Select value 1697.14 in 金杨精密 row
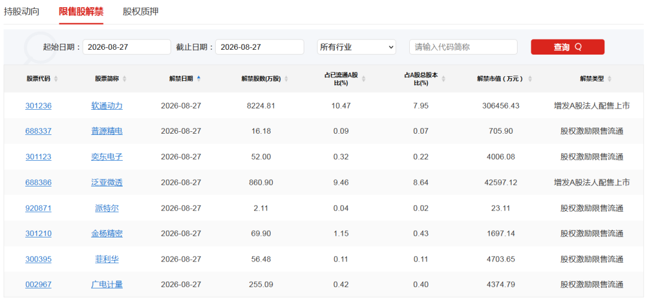 [x=500, y=234]
